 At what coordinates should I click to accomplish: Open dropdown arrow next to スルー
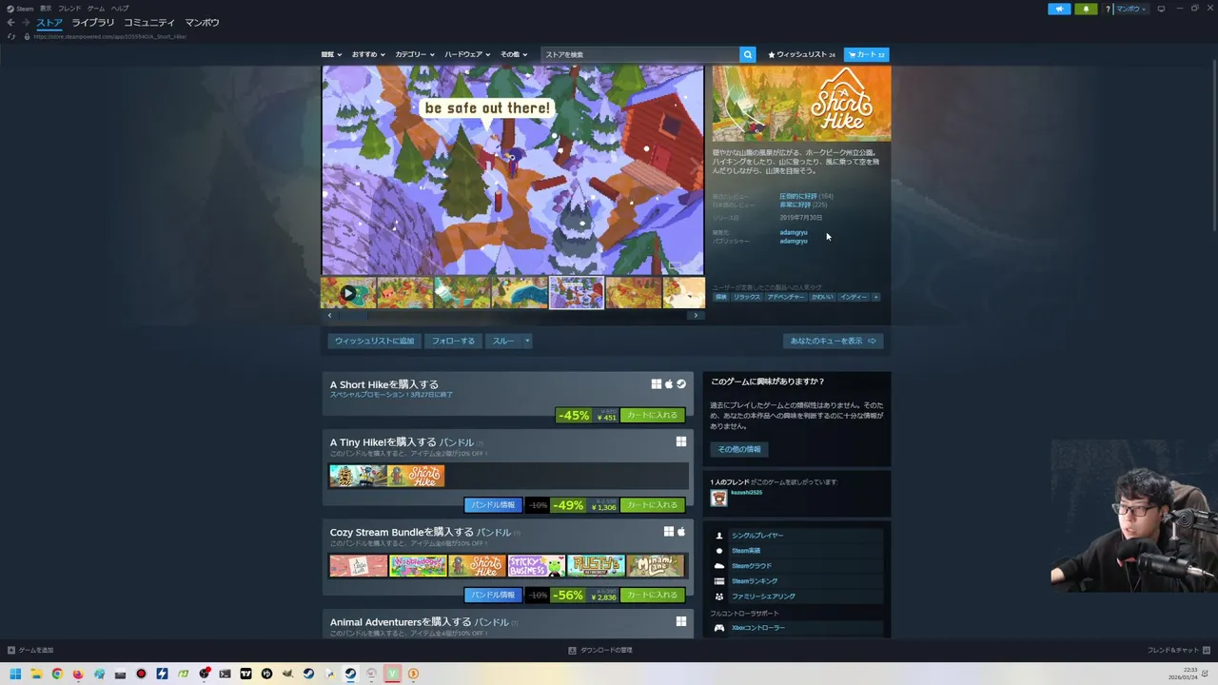[527, 341]
